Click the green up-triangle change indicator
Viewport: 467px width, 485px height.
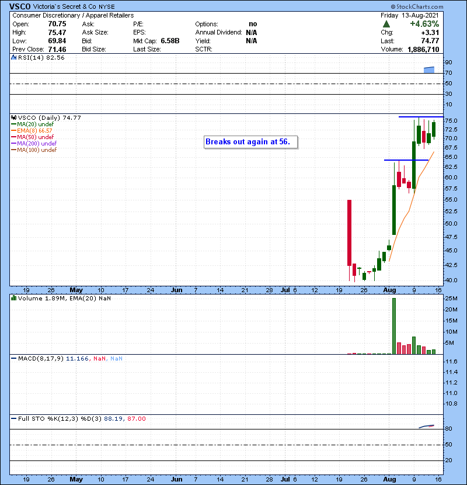tap(386, 24)
